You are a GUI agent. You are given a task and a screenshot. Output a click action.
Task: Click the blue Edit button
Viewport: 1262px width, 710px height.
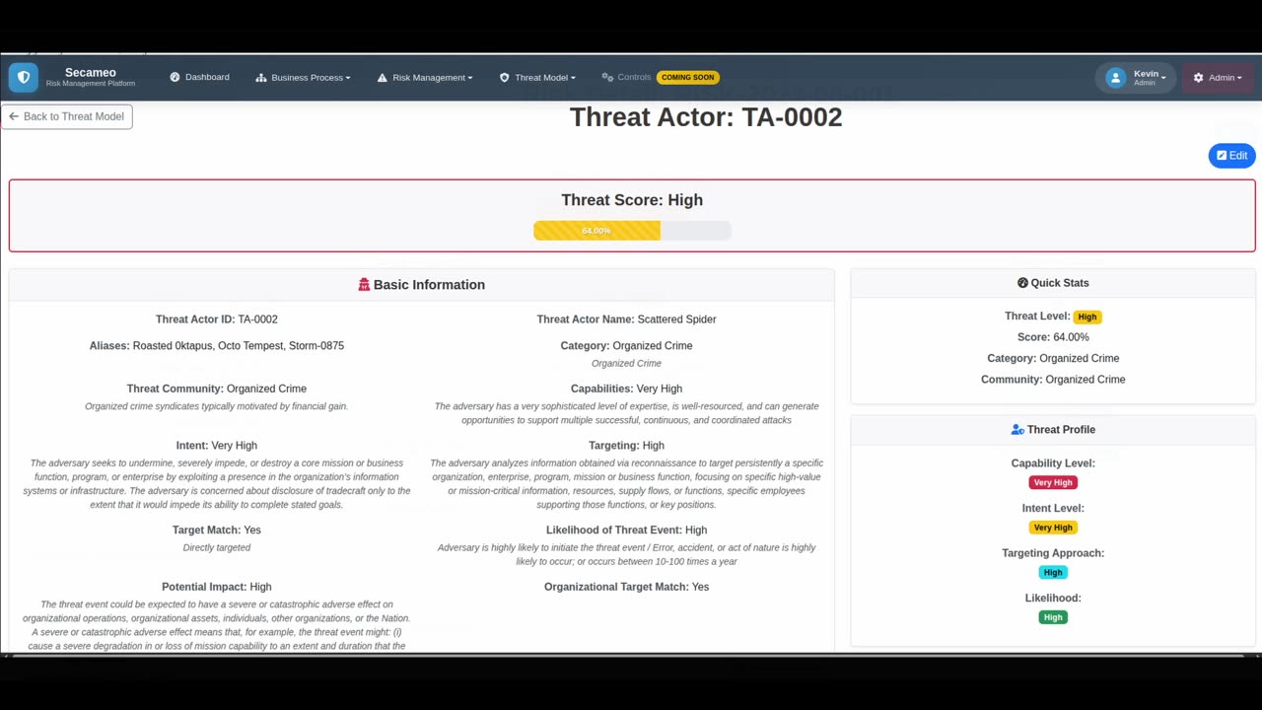tap(1231, 156)
